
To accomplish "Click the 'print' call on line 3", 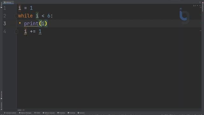I will (x=31, y=24).
